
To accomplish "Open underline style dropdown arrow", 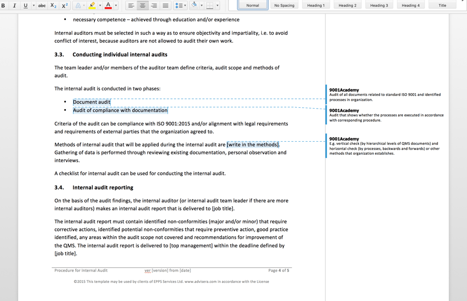I will 33,5.
